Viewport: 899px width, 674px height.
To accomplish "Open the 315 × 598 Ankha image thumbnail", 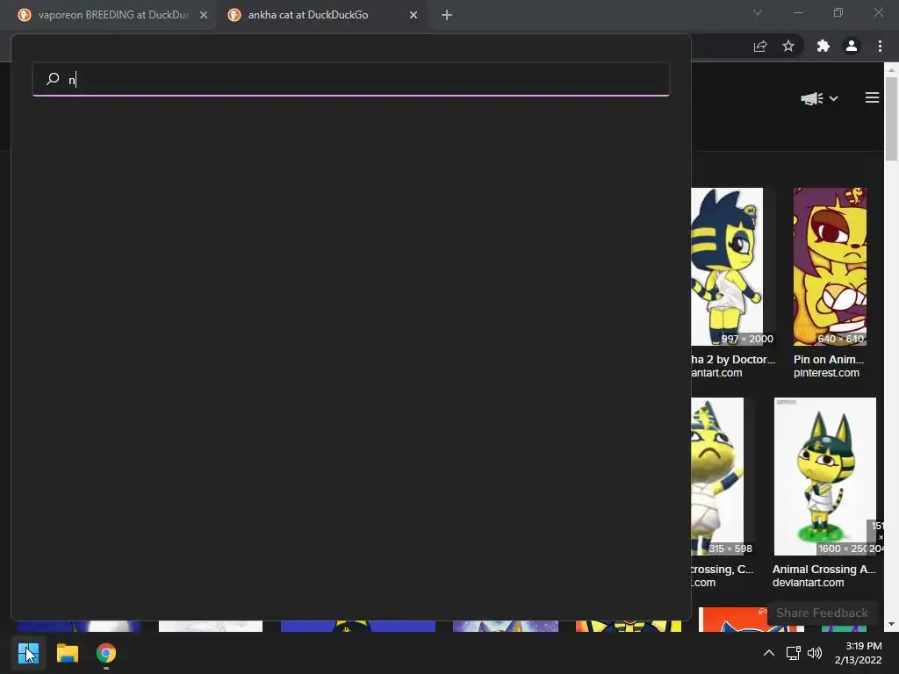I will coord(717,477).
